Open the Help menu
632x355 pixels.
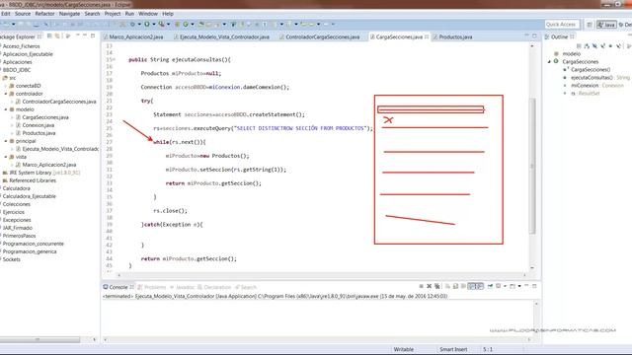click(168, 14)
